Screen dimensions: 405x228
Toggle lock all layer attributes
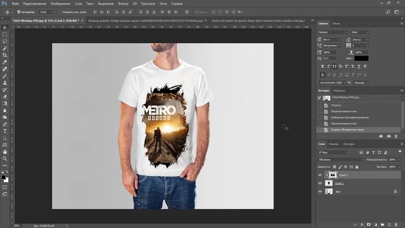[x=357, y=167]
